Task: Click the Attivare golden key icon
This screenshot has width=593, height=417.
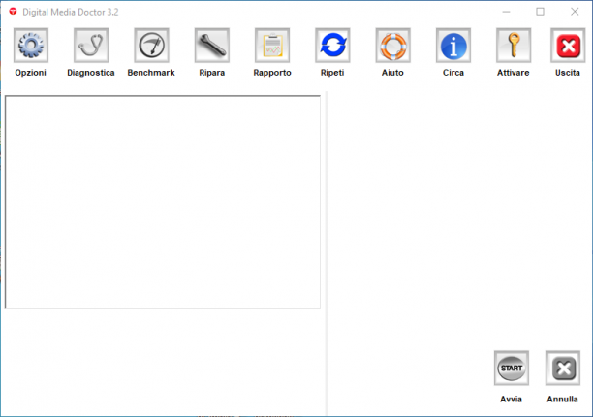Action: coord(514,45)
